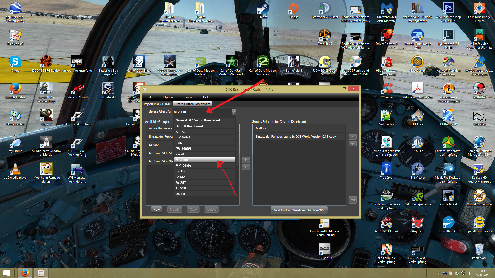Collapse the Select Aircraft dropdown arrow
Image resolution: width=495 pixels, height=278 pixels.
[x=233, y=112]
